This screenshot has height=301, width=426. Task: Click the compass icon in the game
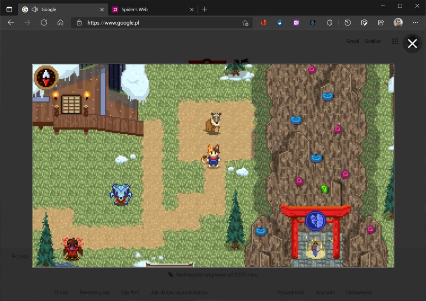pyautogui.click(x=46, y=77)
